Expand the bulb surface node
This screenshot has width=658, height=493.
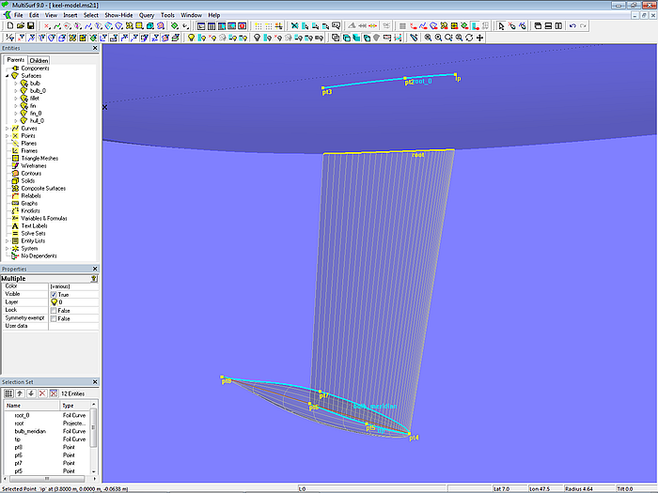pyautogui.click(x=16, y=84)
